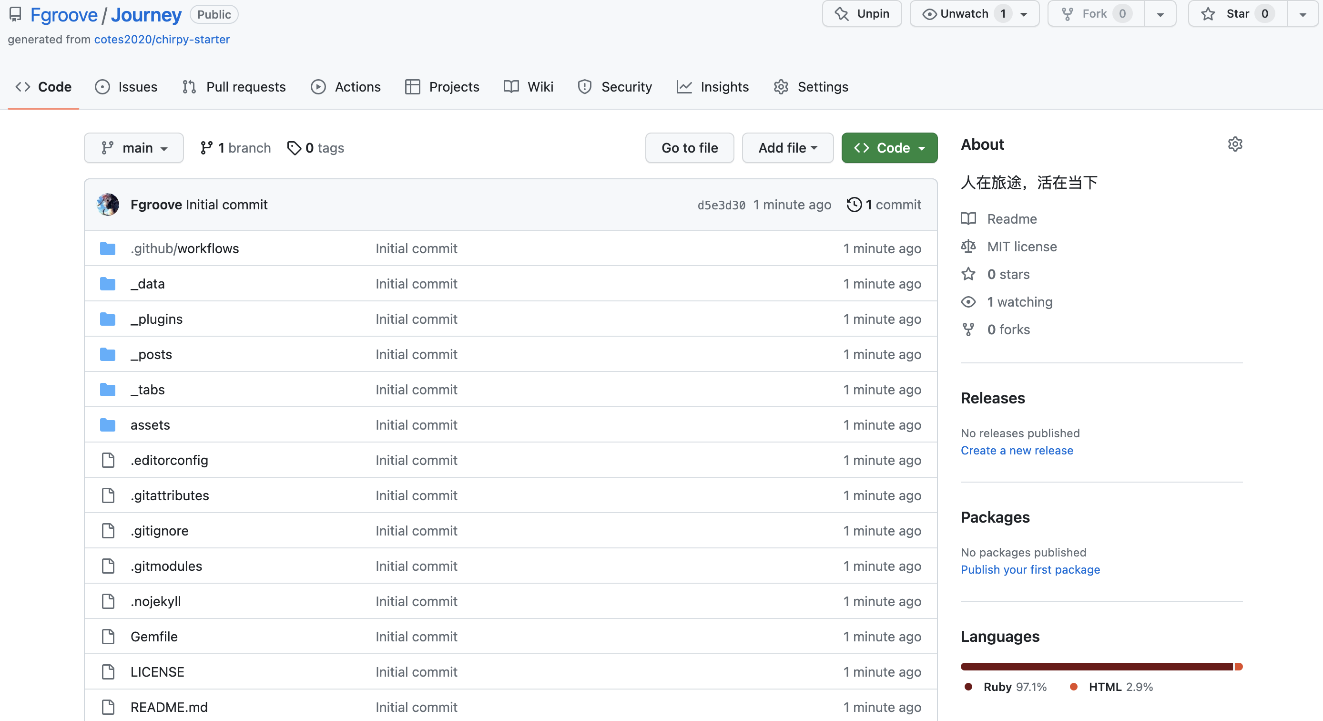Screen dimensions: 1323x721
Task: Click the Readme book icon in About
Action: [x=968, y=219]
